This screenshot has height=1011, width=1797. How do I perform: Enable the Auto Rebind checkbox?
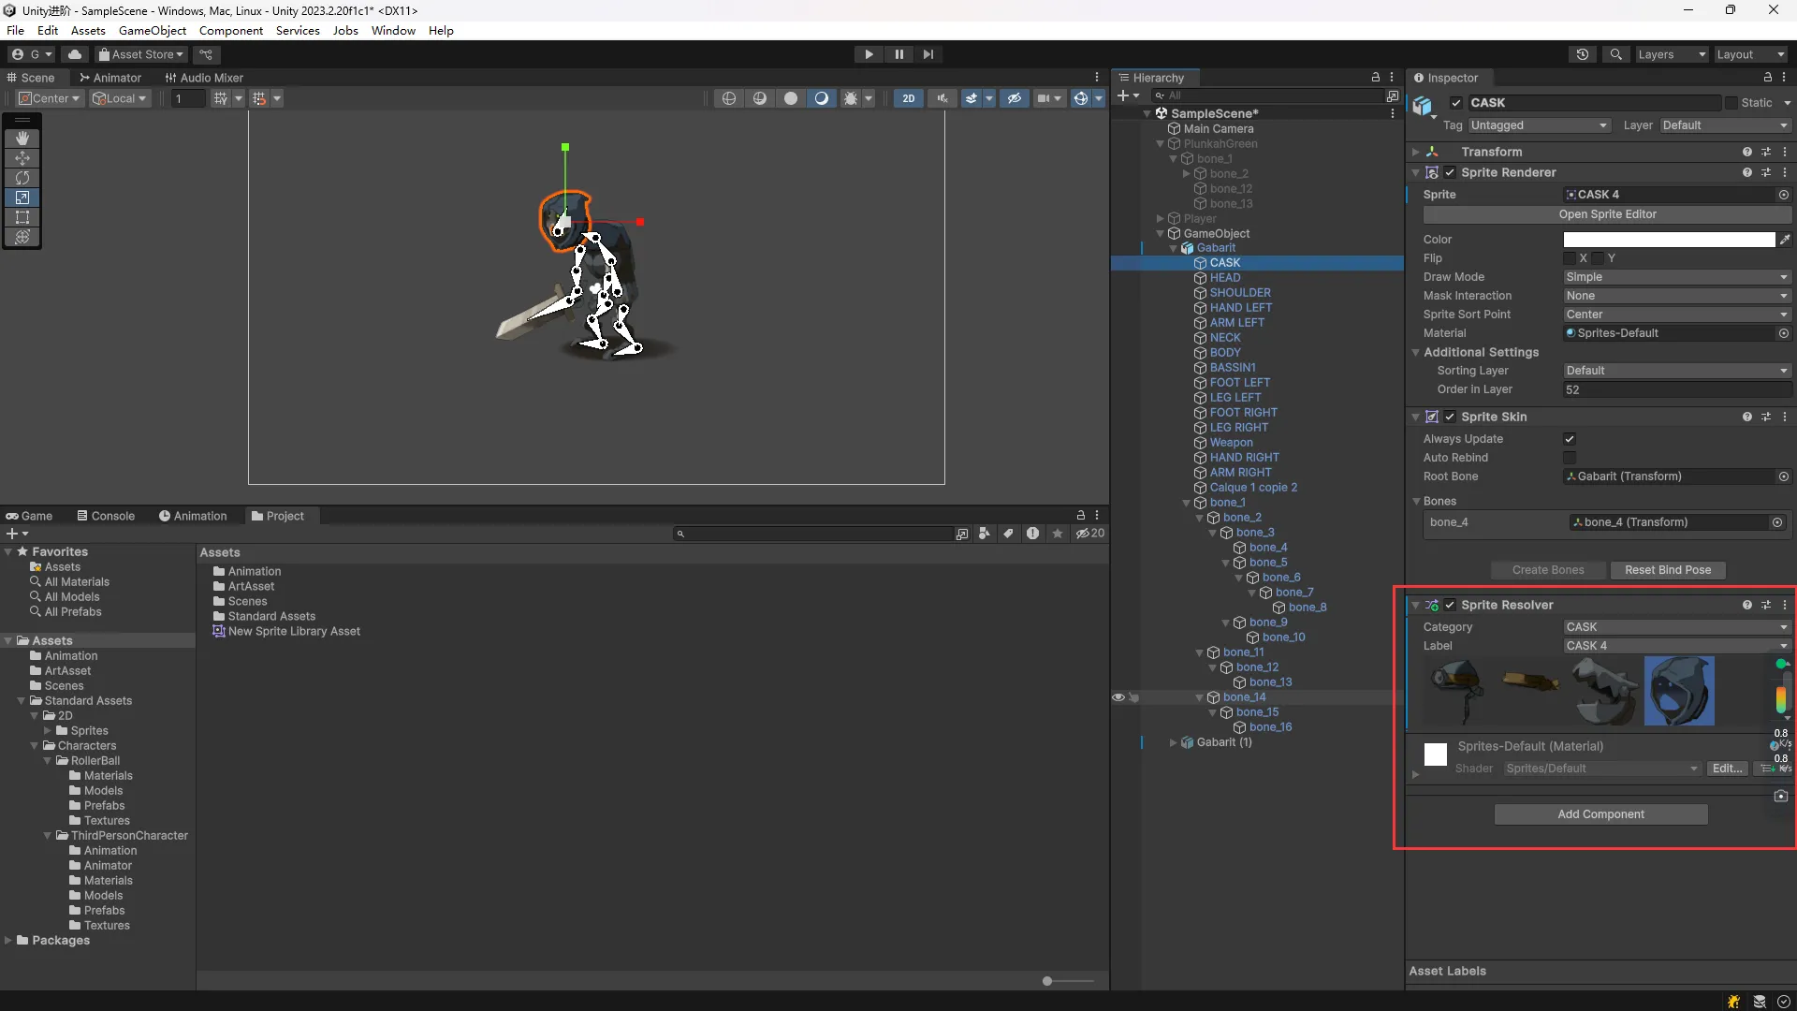click(x=1570, y=458)
